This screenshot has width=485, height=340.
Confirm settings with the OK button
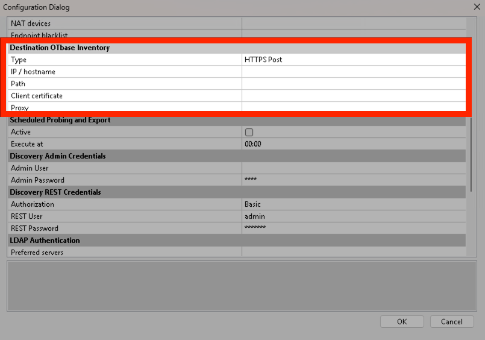tap(402, 321)
